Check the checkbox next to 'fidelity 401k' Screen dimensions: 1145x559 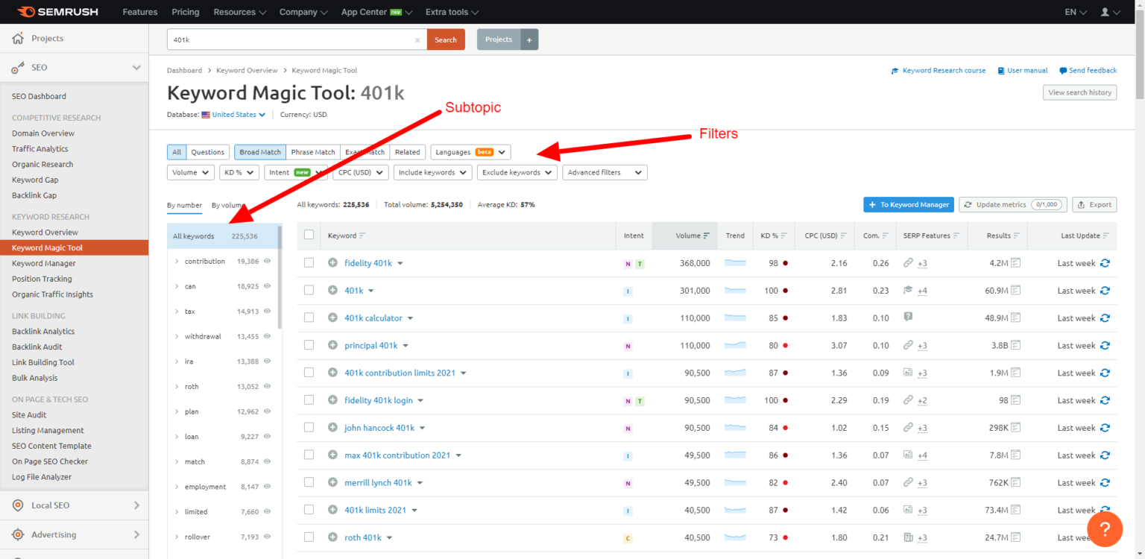coord(309,262)
